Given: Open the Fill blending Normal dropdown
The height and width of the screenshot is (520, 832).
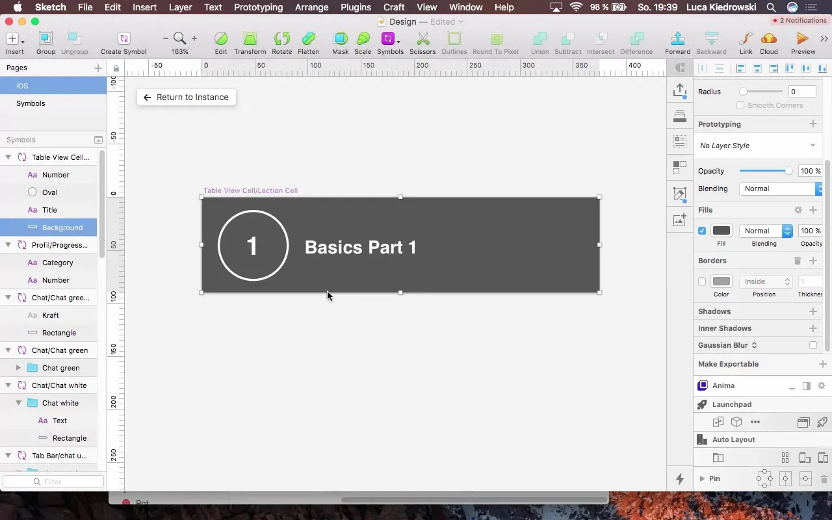Looking at the screenshot, I should (x=766, y=231).
